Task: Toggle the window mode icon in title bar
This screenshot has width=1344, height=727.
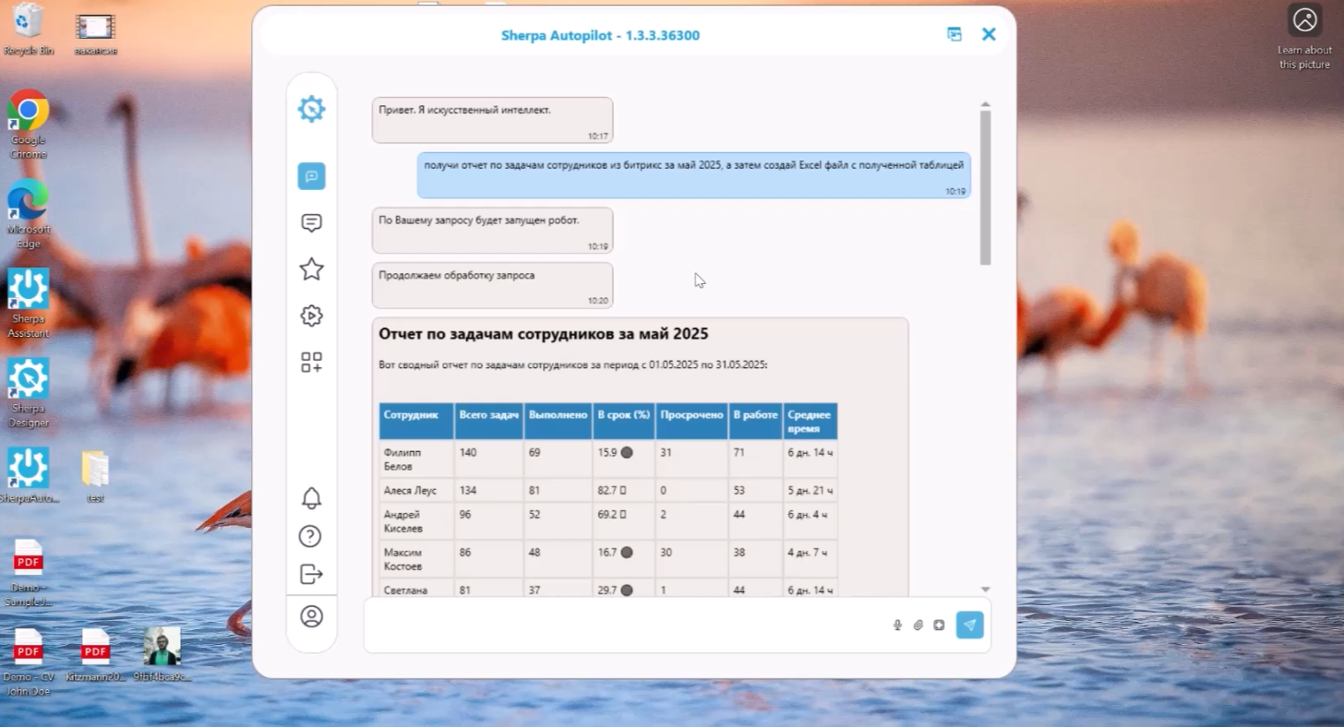Action: coord(954,35)
